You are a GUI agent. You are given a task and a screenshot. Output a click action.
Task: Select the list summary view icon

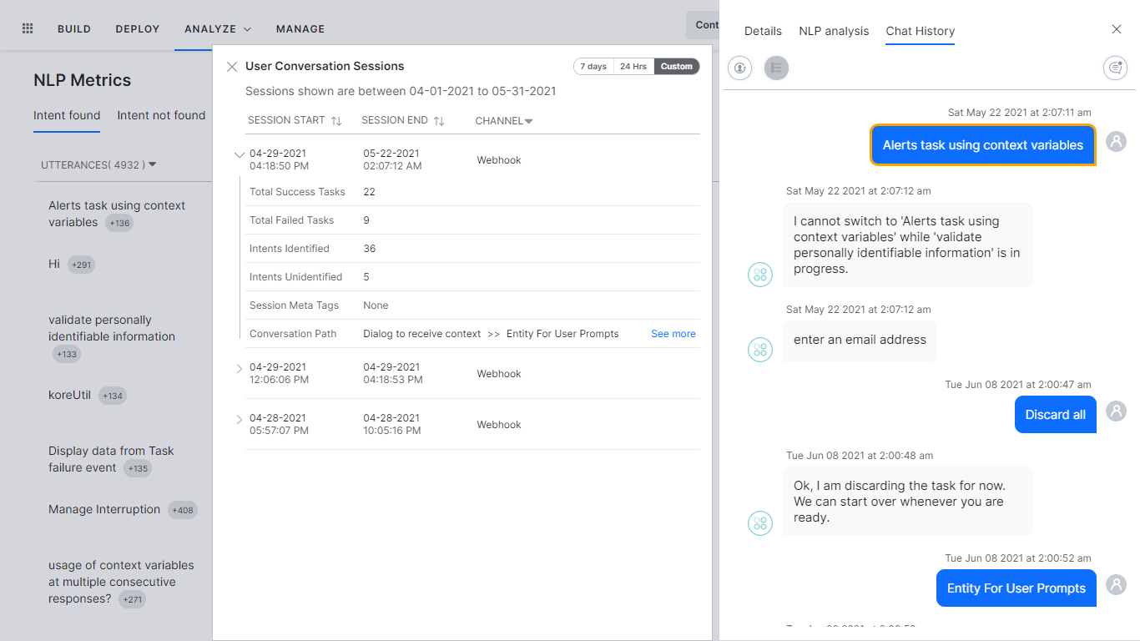point(776,68)
